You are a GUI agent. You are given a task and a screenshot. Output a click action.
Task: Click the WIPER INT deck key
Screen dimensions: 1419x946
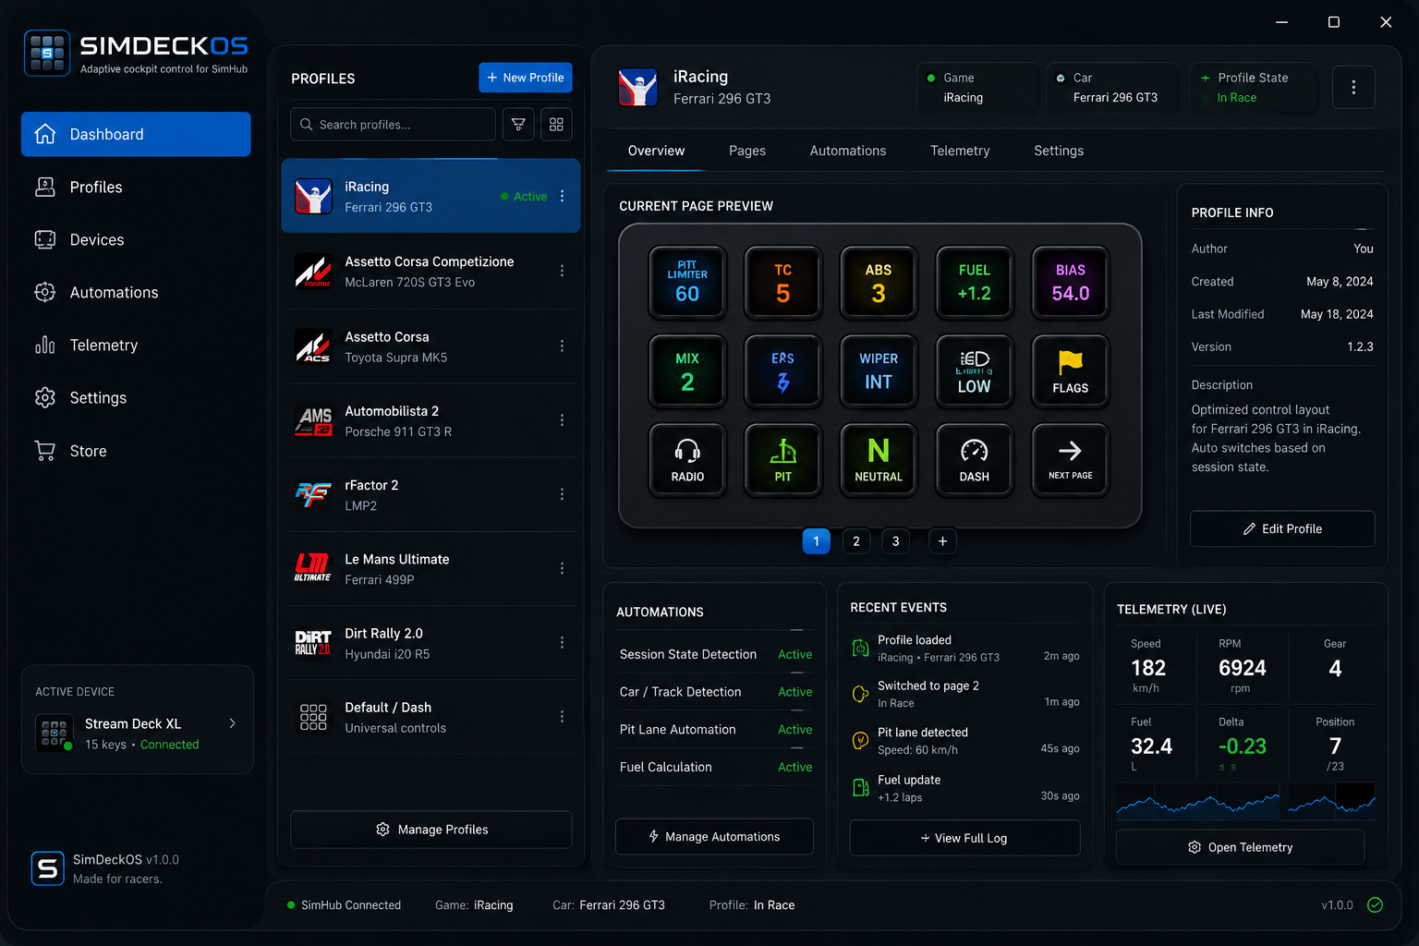(879, 371)
